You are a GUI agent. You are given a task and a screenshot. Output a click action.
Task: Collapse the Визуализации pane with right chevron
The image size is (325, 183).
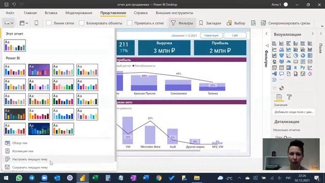313,34
